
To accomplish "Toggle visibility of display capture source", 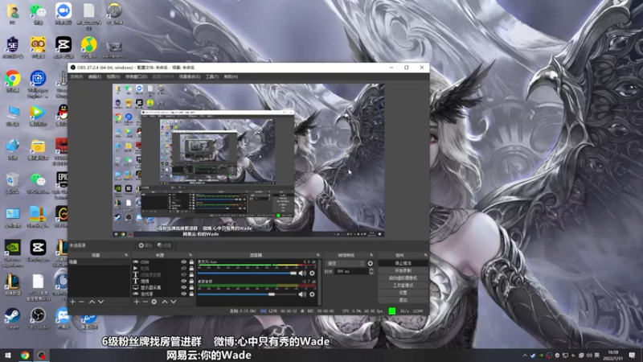I will click(x=184, y=288).
